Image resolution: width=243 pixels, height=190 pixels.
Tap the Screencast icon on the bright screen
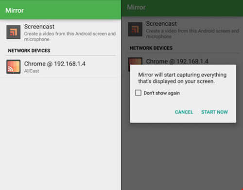point(14,32)
